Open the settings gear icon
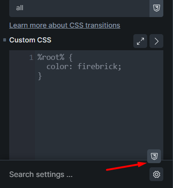 [156, 174]
